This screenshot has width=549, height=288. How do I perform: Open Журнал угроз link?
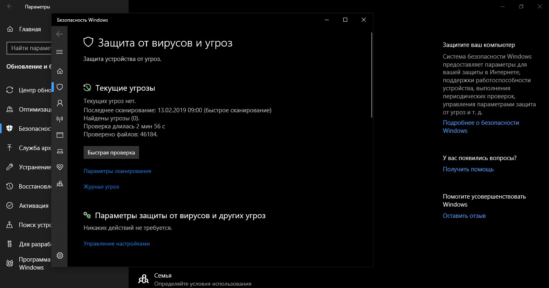(101, 187)
